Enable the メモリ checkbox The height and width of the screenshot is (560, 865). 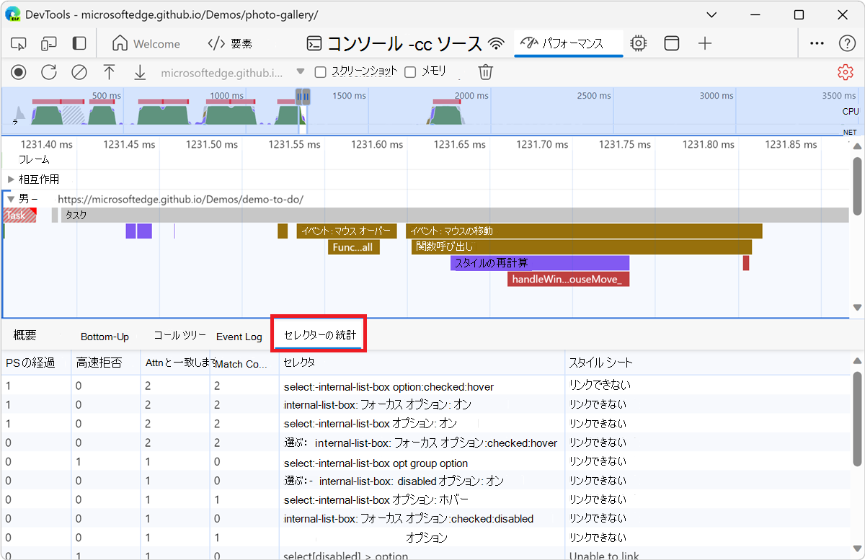point(410,72)
